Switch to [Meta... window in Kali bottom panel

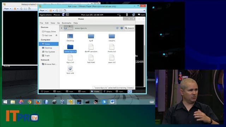[108, 91]
